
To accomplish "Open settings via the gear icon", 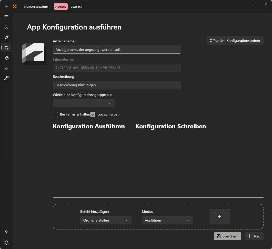I will click(x=6, y=242).
